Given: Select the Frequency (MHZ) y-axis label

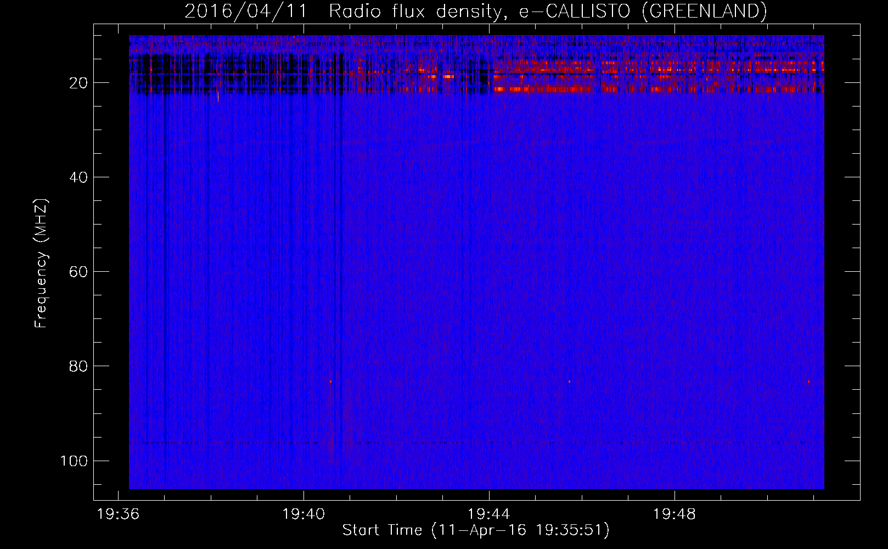Looking at the screenshot, I should 41,264.
